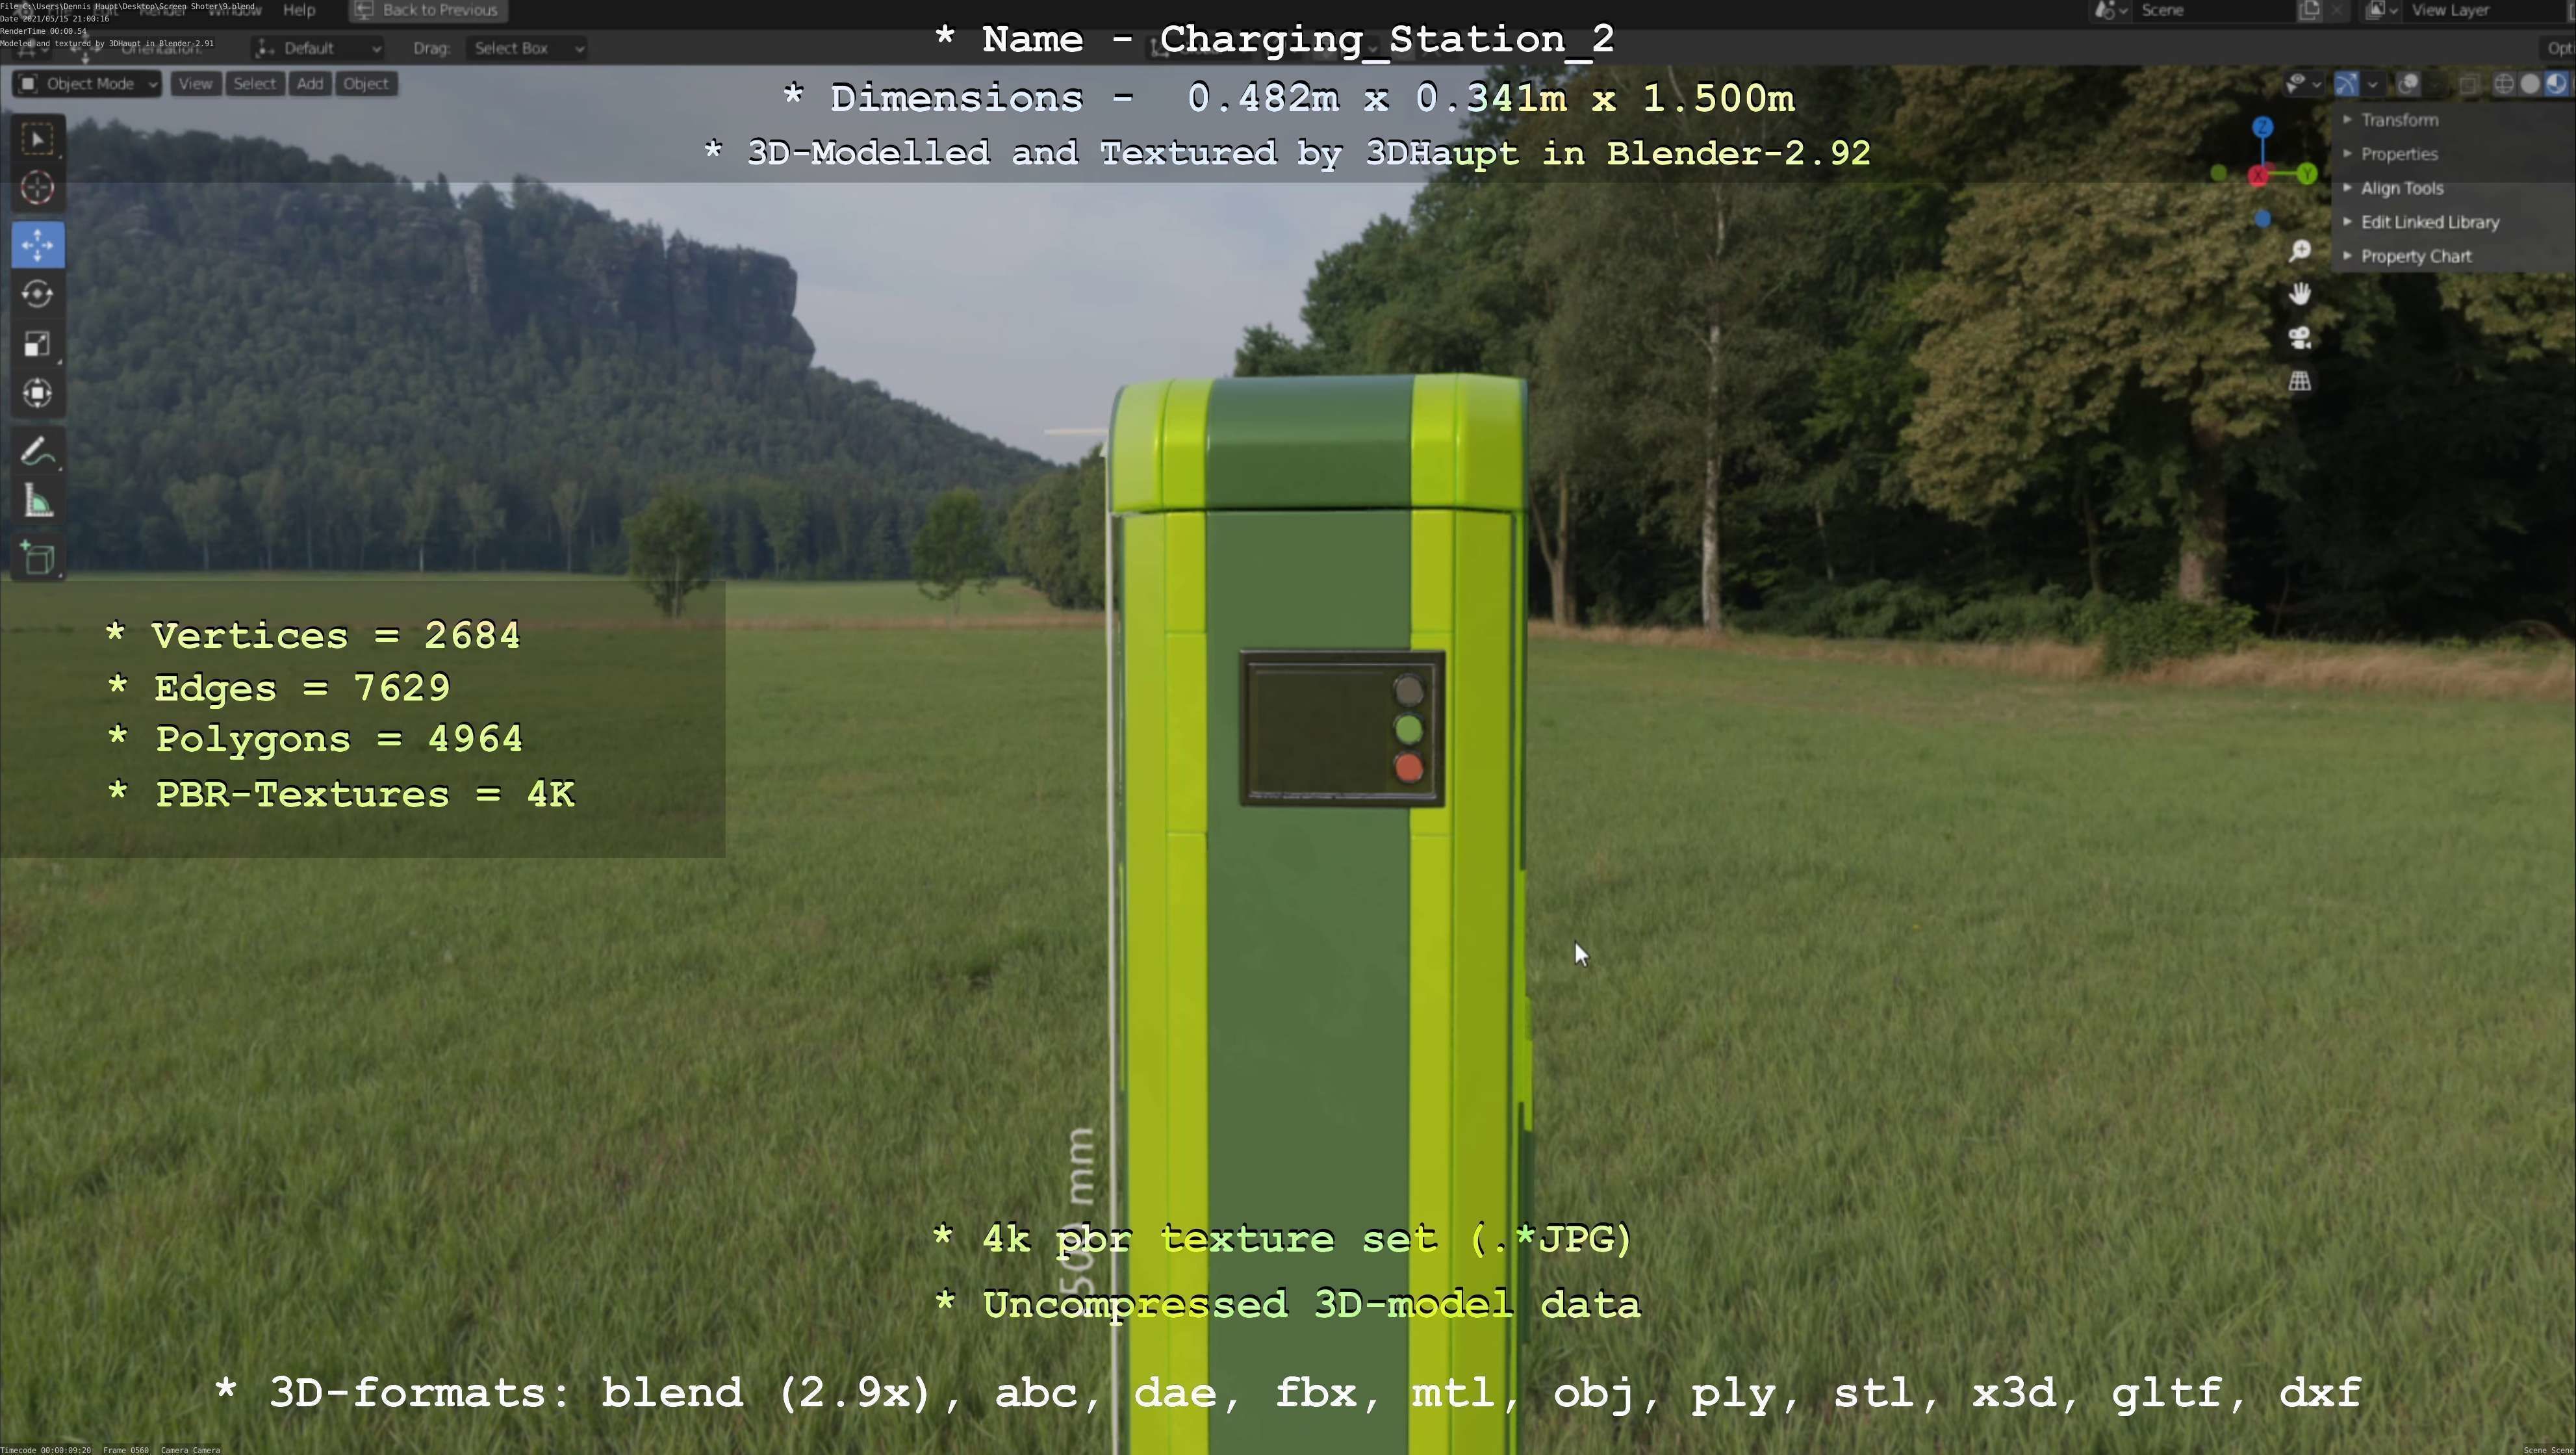Click the pan view hand icon
The width and height of the screenshot is (2576, 1455).
[x=2300, y=293]
